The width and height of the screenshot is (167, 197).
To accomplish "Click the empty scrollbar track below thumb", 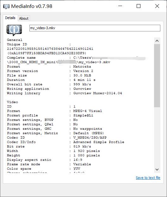I will click(157, 137).
